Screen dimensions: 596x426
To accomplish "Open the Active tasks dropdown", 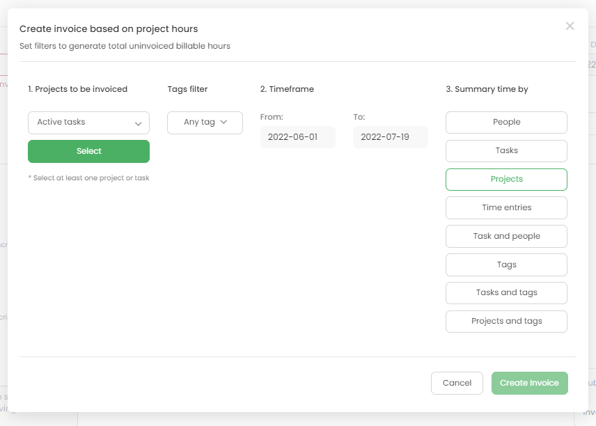I will point(88,123).
